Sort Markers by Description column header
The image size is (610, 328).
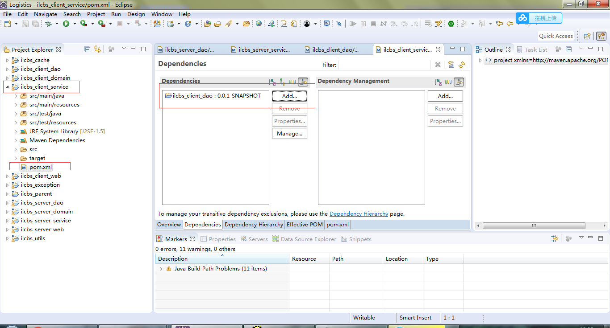pyautogui.click(x=222, y=259)
